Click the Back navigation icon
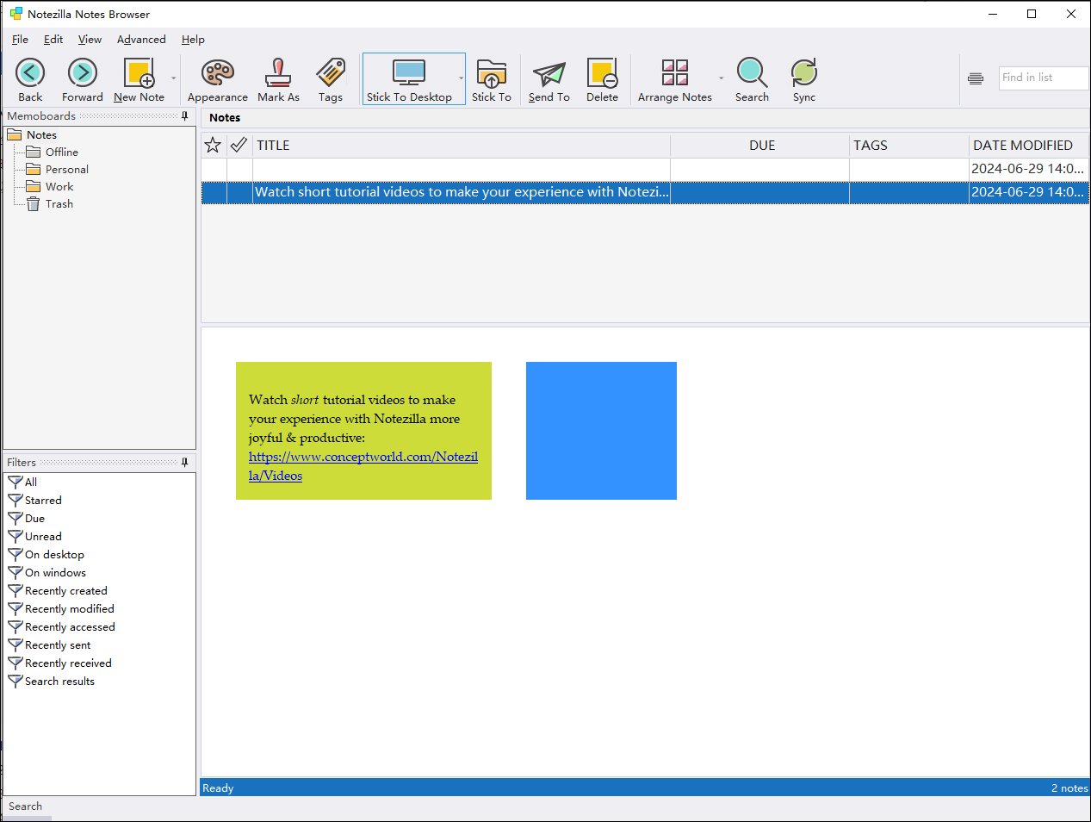 [30, 74]
